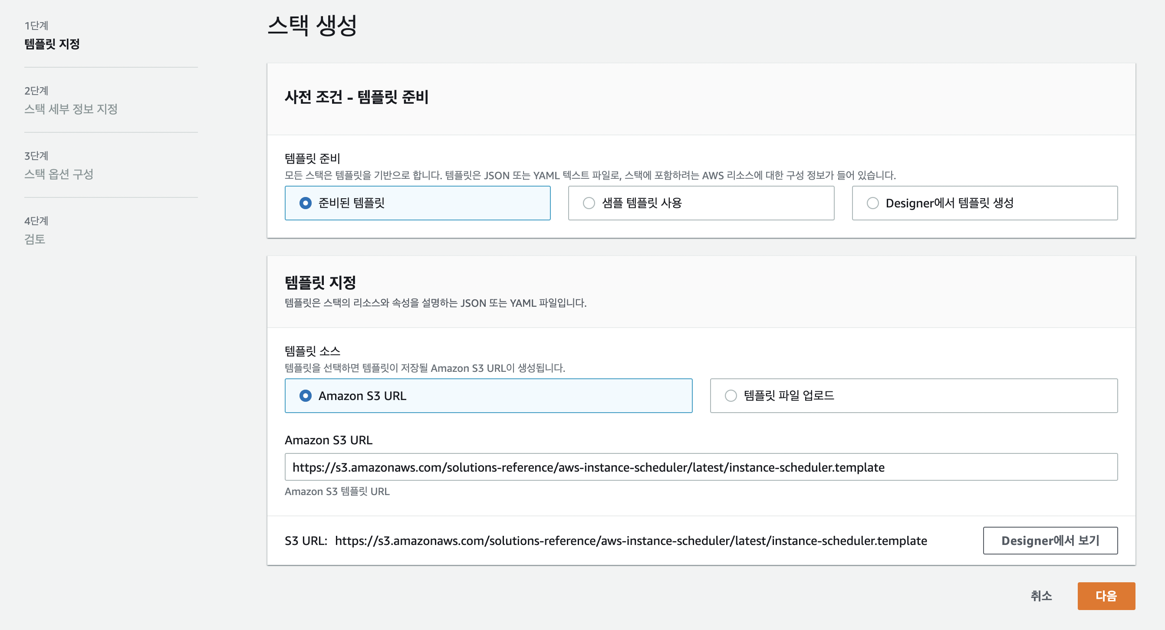Click the 스택 생성 page heading
The width and height of the screenshot is (1165, 630).
[312, 25]
